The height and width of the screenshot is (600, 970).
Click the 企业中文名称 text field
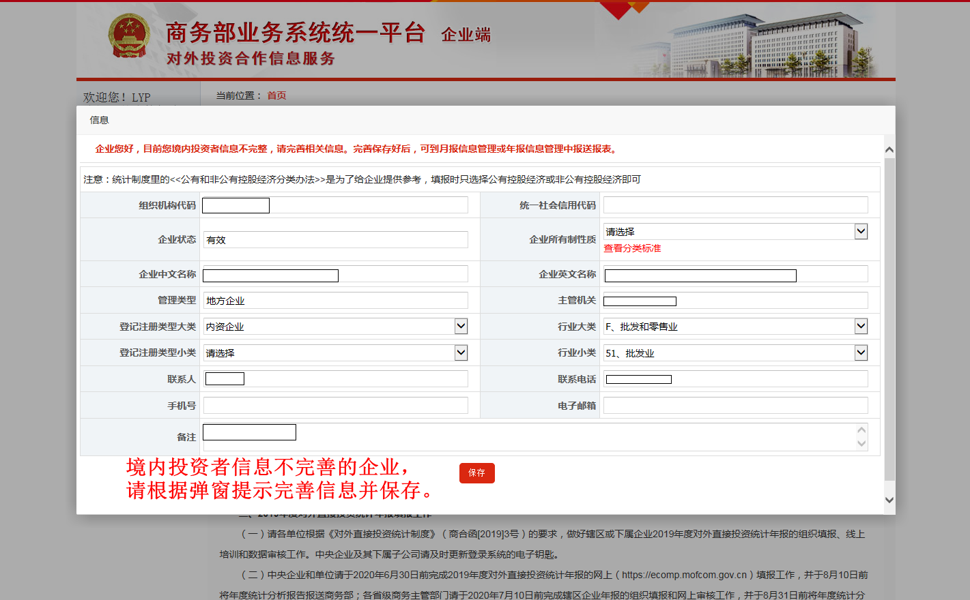click(x=334, y=274)
